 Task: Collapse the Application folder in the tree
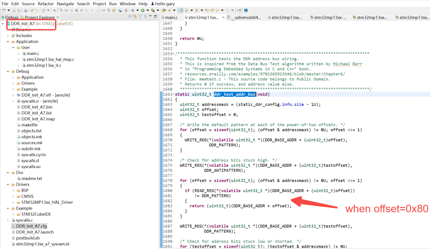(x=8, y=42)
